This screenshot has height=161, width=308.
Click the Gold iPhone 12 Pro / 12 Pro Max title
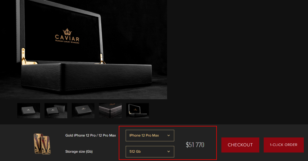[91, 135]
